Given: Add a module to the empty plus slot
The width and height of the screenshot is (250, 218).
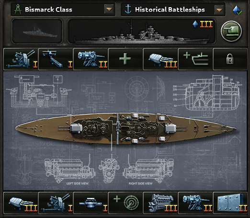Looking at the screenshot, I should click(x=125, y=59).
